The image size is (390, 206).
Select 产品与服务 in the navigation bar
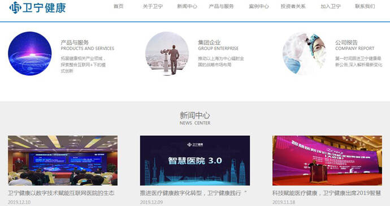point(221,6)
